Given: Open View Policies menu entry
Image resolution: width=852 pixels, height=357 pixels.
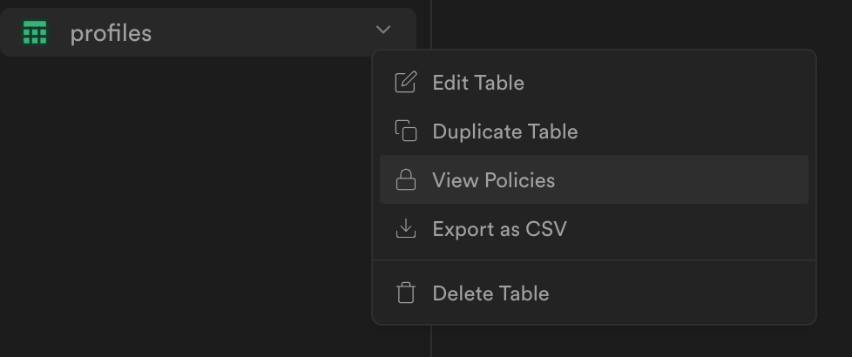Looking at the screenshot, I should click(494, 180).
